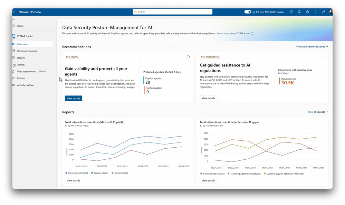The image size is (345, 205).
Task: Open Reports via its sidebar icon
Action: (x=13, y=58)
